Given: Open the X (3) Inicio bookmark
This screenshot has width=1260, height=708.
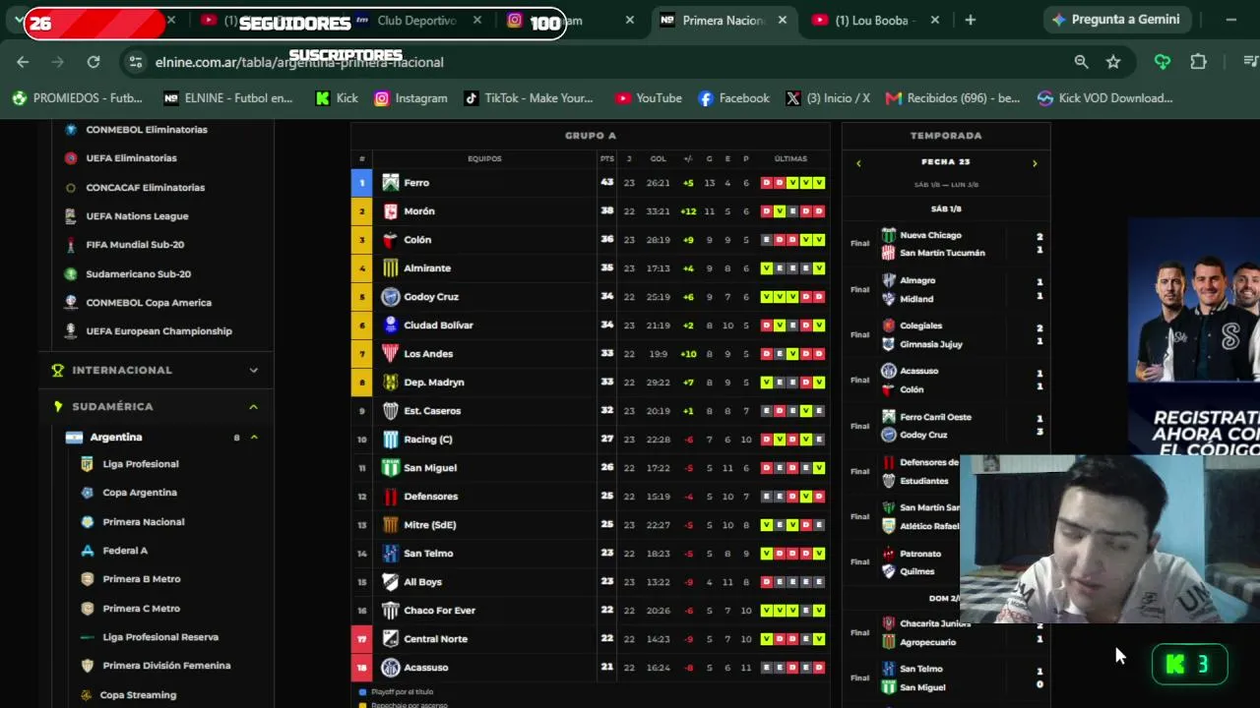Looking at the screenshot, I should tap(828, 98).
